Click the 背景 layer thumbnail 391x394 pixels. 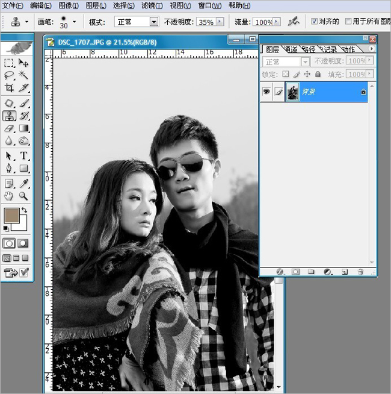[292, 92]
